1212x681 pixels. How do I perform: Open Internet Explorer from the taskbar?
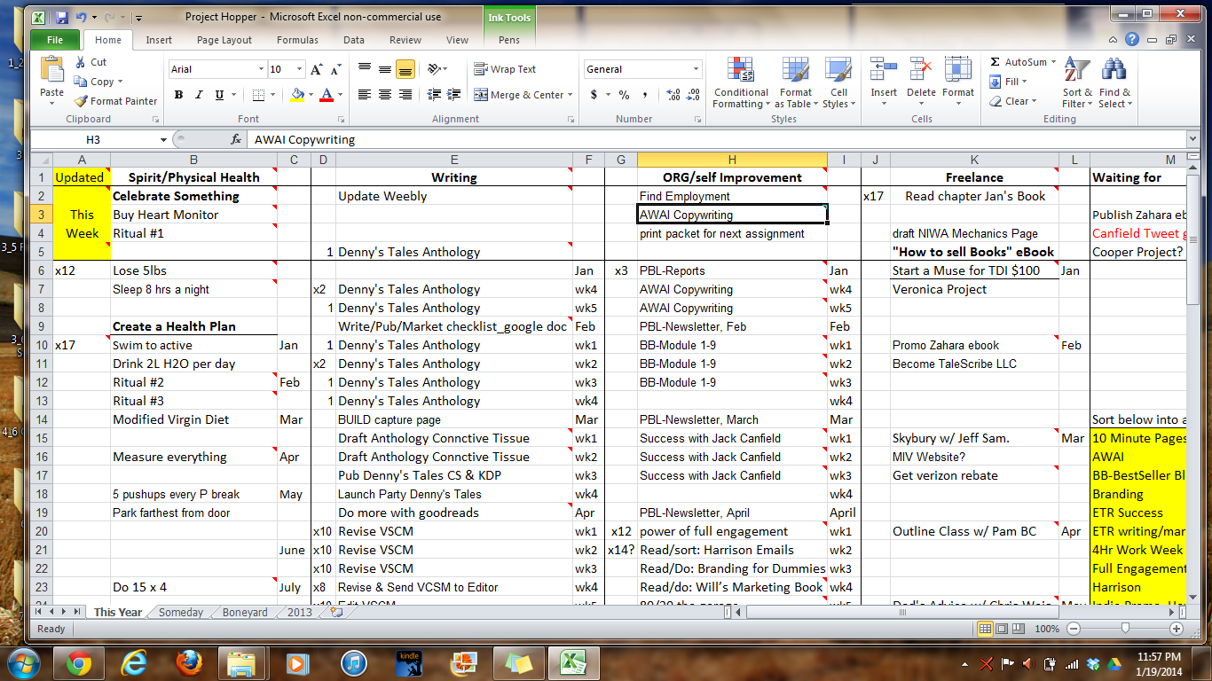pos(133,662)
